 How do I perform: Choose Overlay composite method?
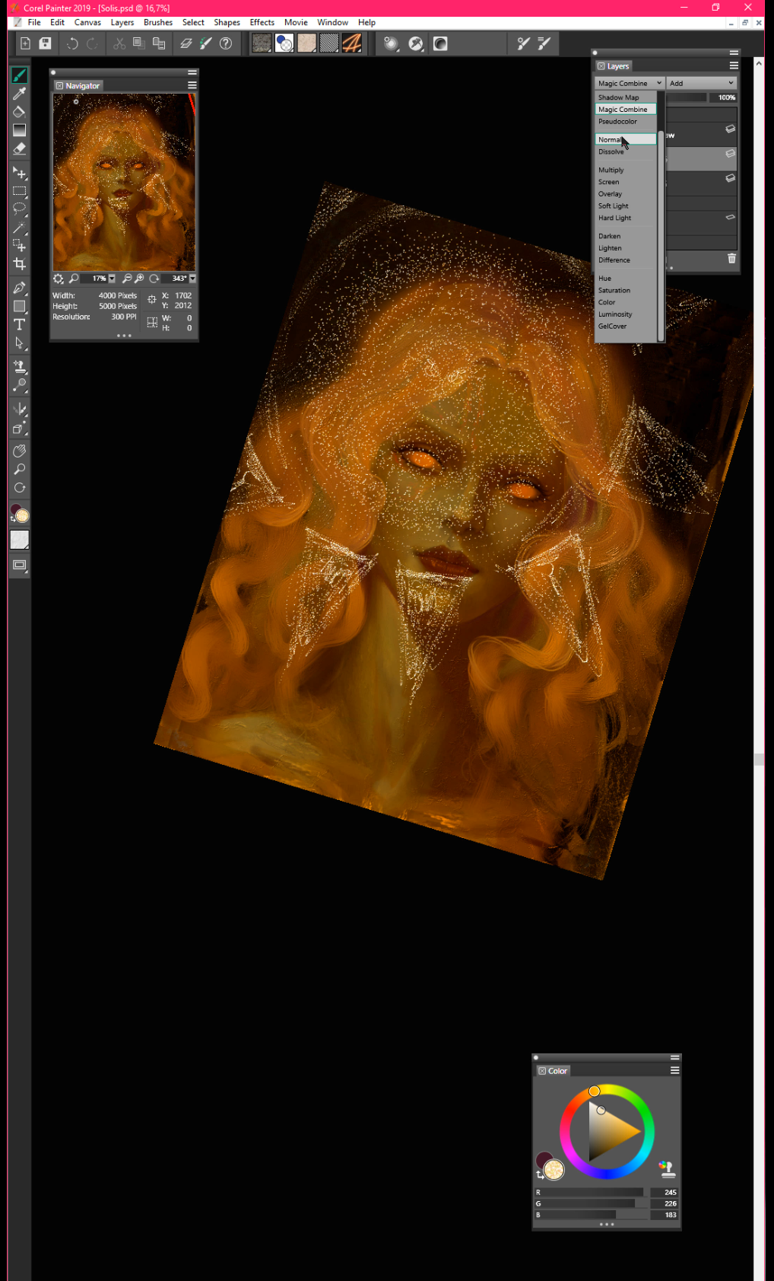point(625,194)
